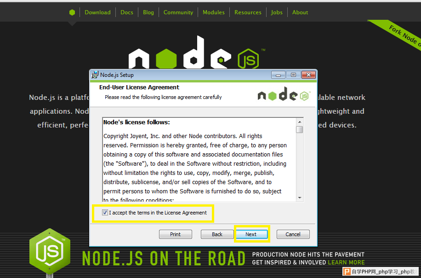421x278 pixels.
Task: Minimize the Node.js Setup window
Action: [278, 75]
